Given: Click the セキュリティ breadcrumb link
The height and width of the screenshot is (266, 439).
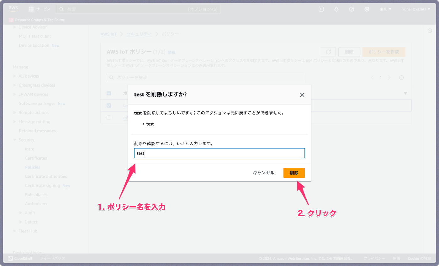Looking at the screenshot, I should click(x=139, y=34).
